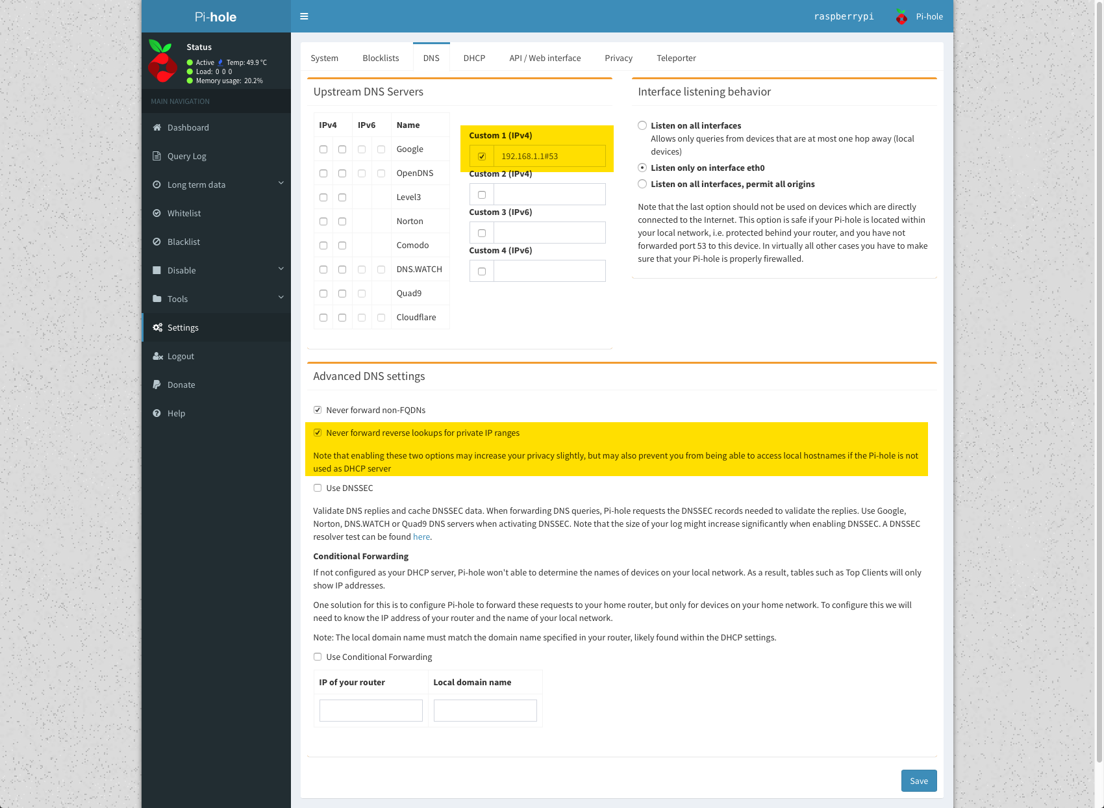This screenshot has width=1104, height=808.
Task: Toggle Never forward non-FQDNs checkbox
Action: coord(318,410)
